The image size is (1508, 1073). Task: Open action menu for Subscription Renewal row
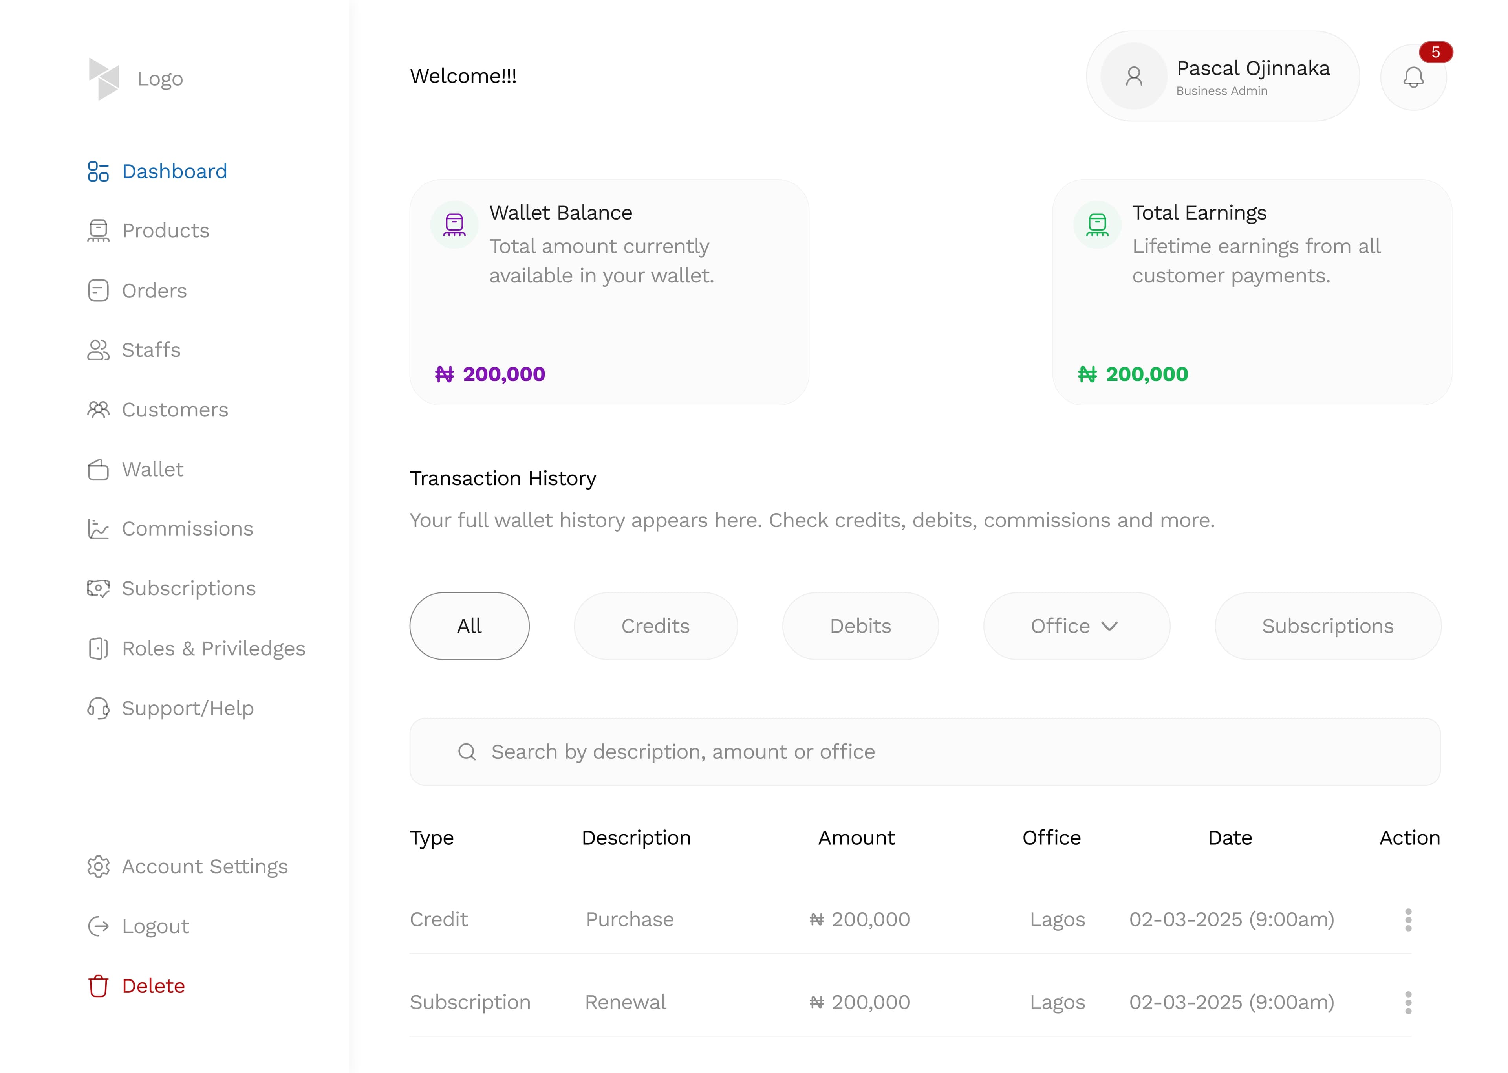[1407, 1002]
